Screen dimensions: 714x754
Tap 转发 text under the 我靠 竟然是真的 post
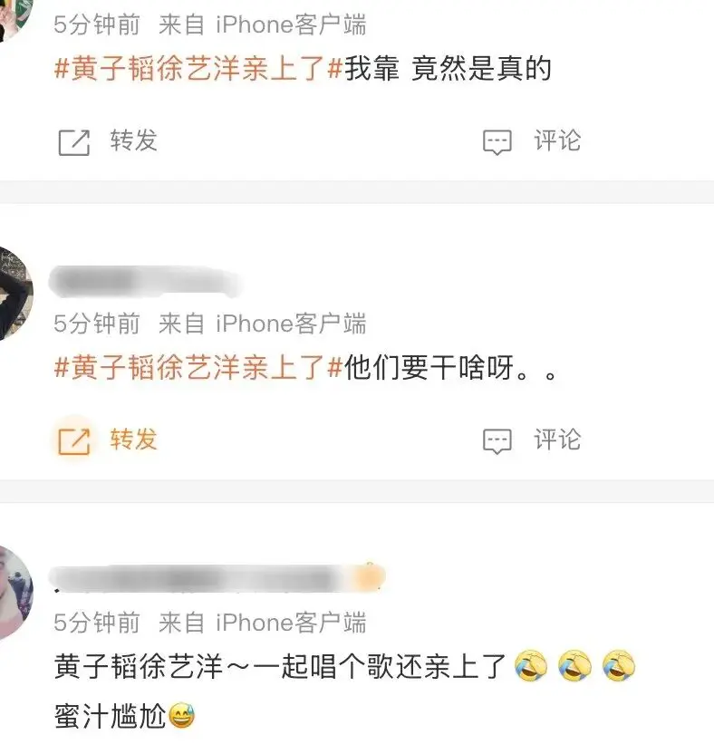pos(134,140)
